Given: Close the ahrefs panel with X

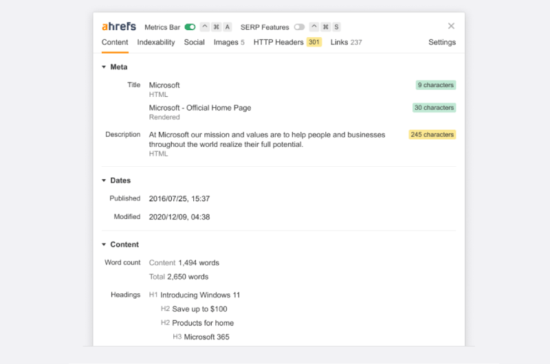Looking at the screenshot, I should click(451, 26).
